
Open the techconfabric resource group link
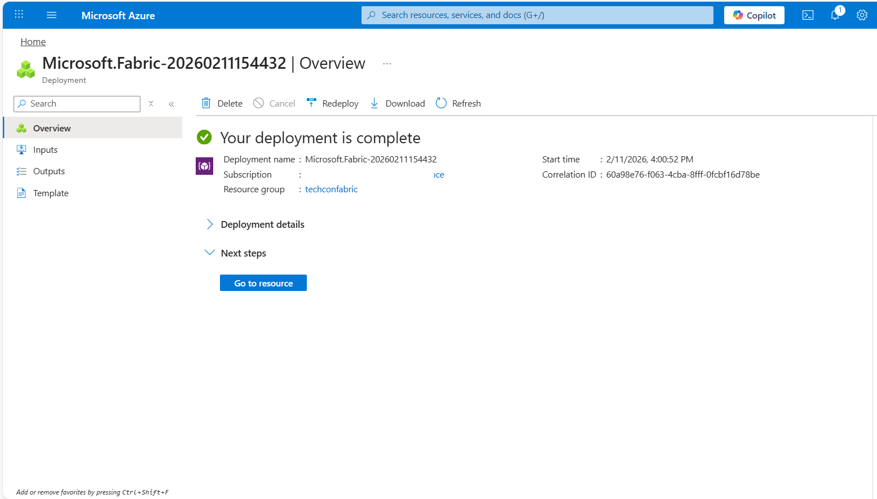pos(331,189)
